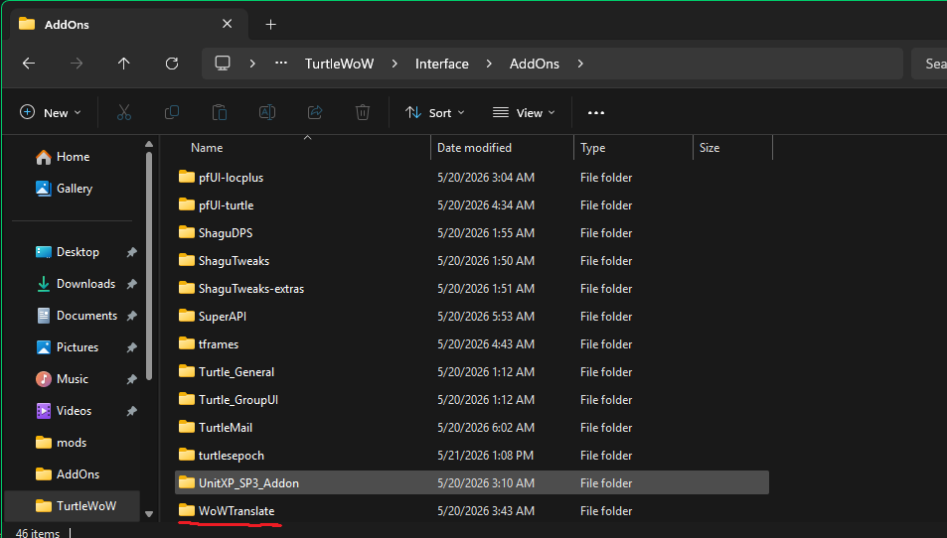Image resolution: width=947 pixels, height=538 pixels.
Task: Expand the chevron after Interface in the path
Action: click(x=489, y=64)
